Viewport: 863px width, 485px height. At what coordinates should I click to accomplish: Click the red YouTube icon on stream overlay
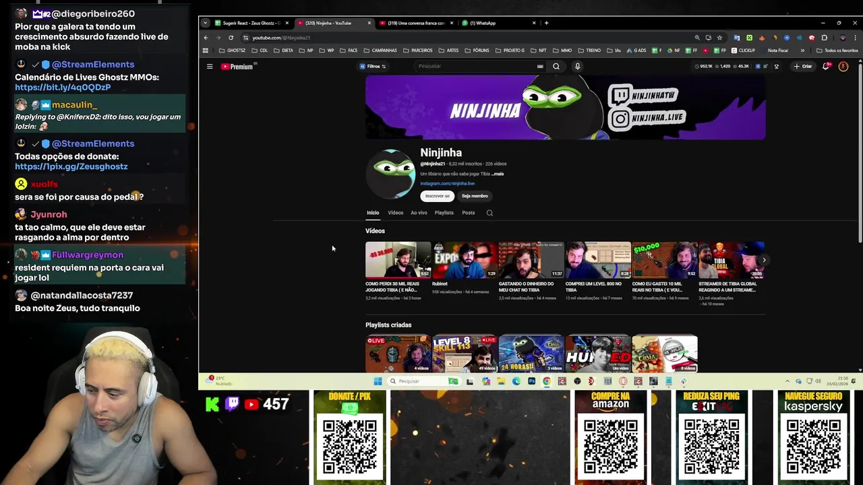tap(251, 404)
